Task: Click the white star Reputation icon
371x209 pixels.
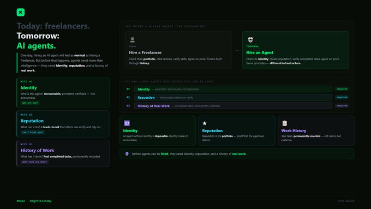Action: tap(205, 123)
